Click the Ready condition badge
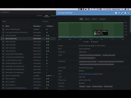 pyautogui.click(x=89, y=87)
